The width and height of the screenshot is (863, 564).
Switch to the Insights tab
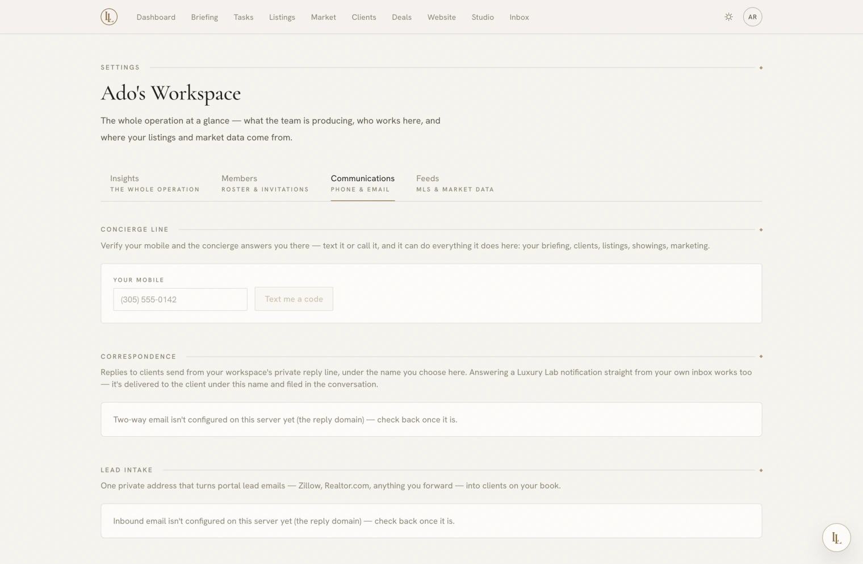[x=154, y=183]
